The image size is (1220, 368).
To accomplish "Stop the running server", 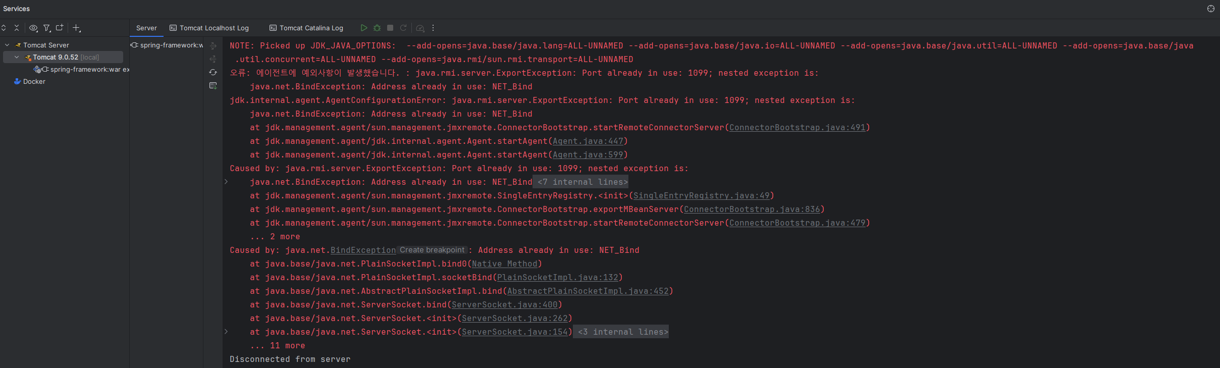I will pyautogui.click(x=389, y=28).
